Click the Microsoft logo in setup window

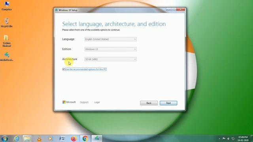(69, 102)
